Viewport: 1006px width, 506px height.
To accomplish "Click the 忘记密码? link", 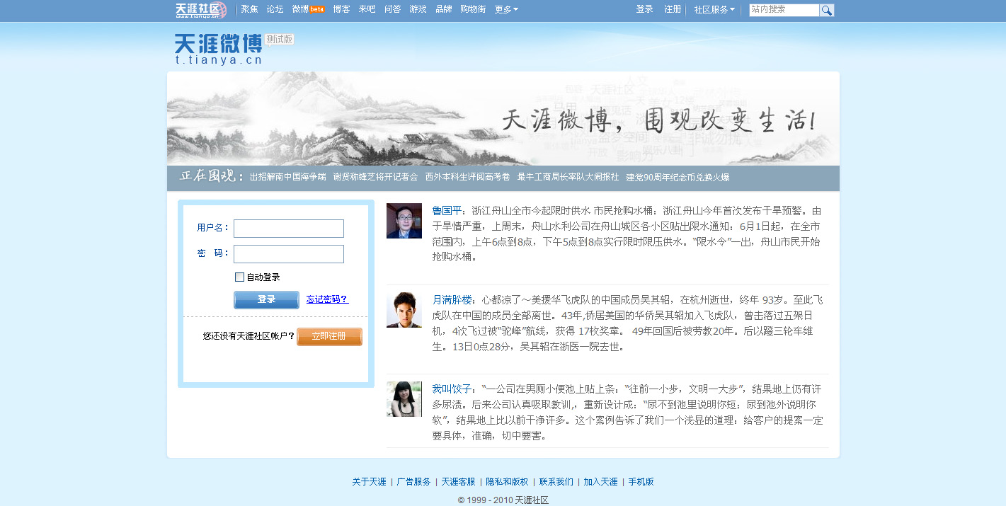I will point(327,299).
